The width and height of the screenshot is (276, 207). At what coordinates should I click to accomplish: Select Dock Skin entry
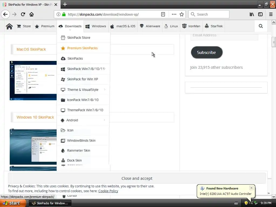coord(84,160)
